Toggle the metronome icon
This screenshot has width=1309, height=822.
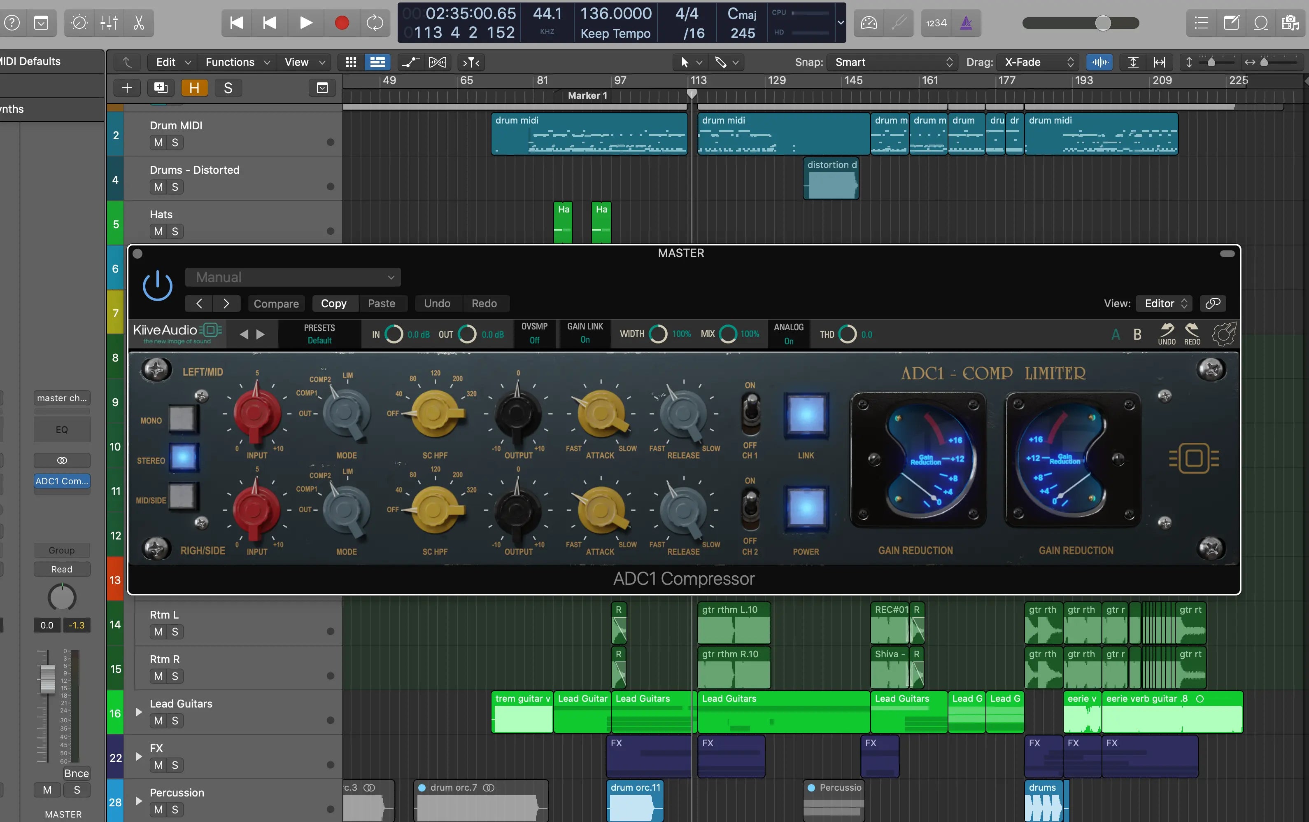[966, 23]
